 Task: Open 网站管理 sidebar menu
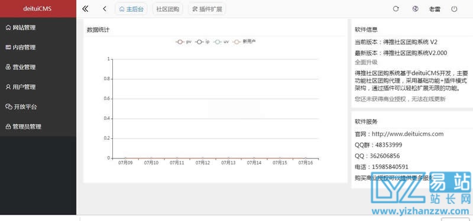click(x=38, y=28)
